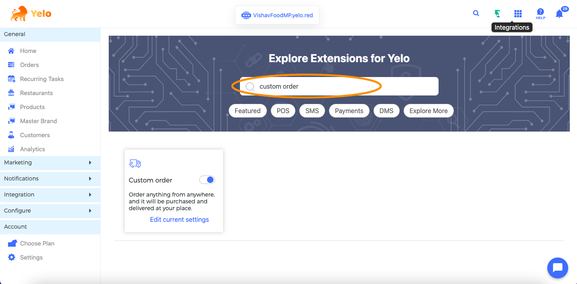
Task: Click Edit current settings link
Action: pos(179,219)
